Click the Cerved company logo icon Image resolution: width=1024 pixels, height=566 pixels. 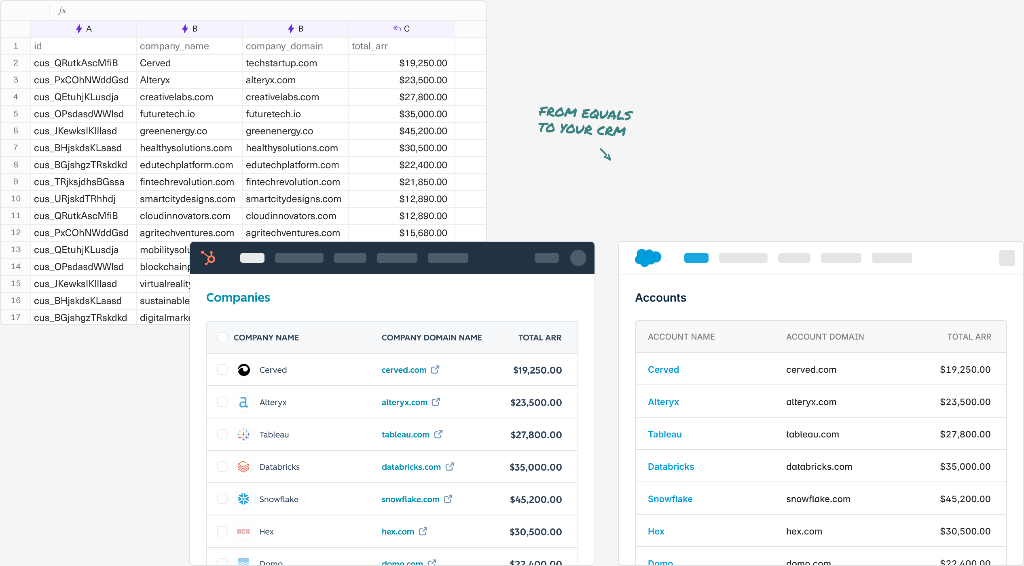point(243,370)
